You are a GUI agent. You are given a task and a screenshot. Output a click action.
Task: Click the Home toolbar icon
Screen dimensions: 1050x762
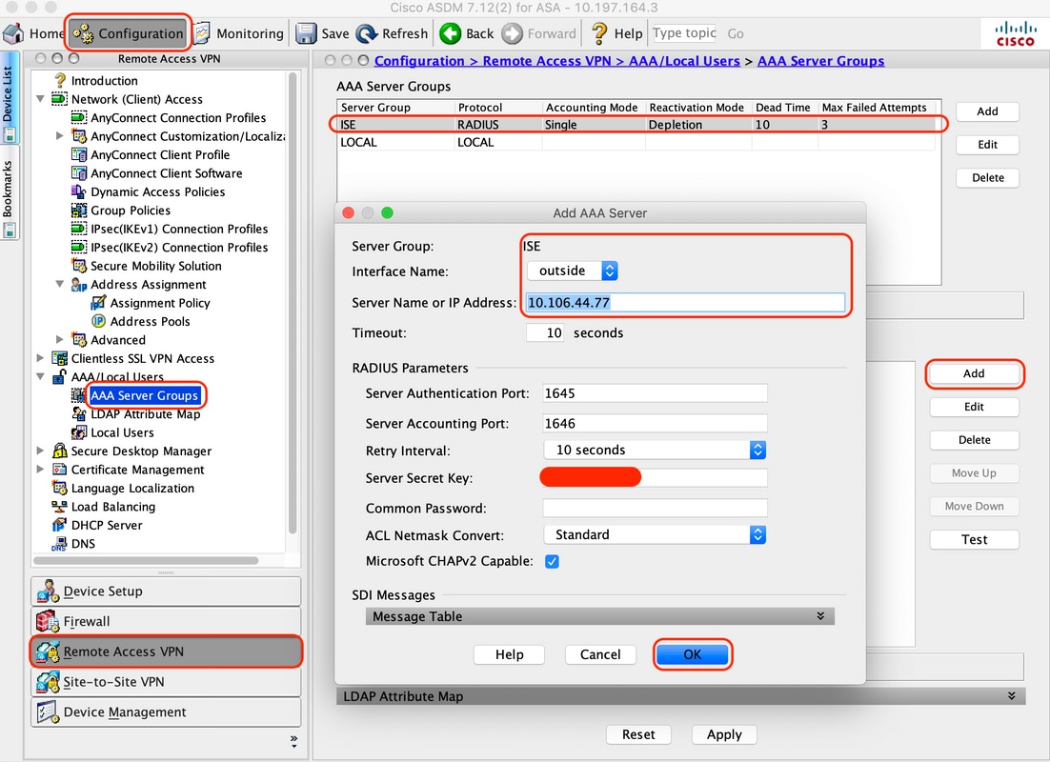click(x=13, y=33)
